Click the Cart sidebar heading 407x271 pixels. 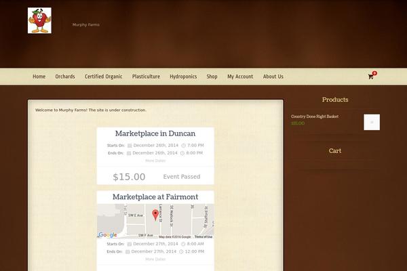pyautogui.click(x=335, y=150)
